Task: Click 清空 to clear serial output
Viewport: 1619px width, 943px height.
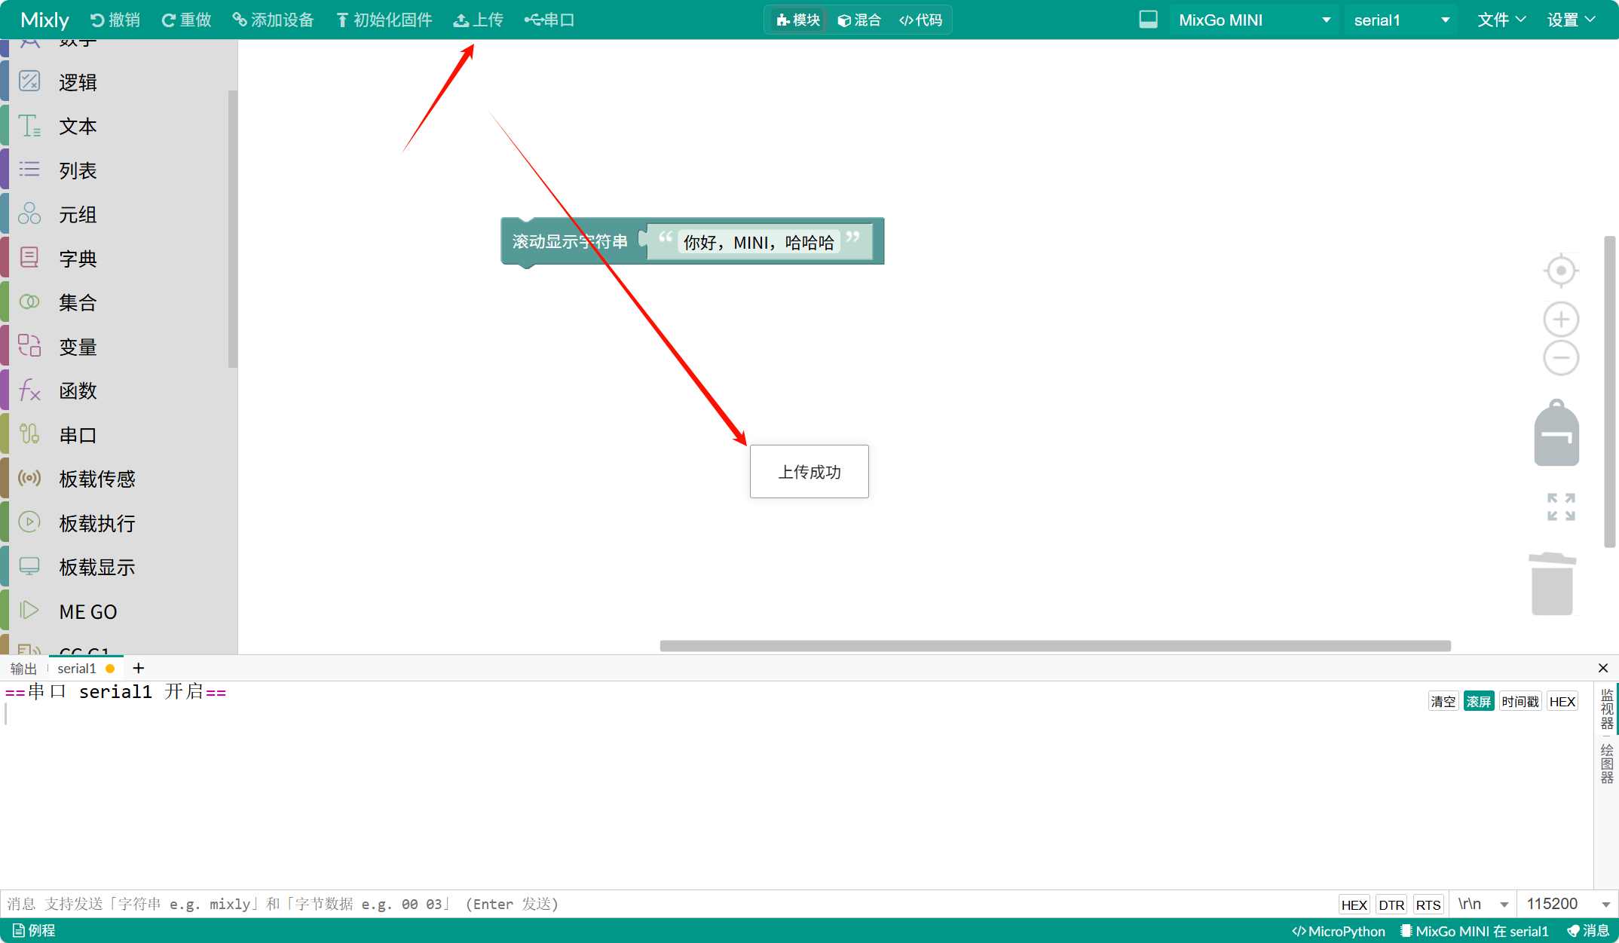Action: tap(1443, 702)
